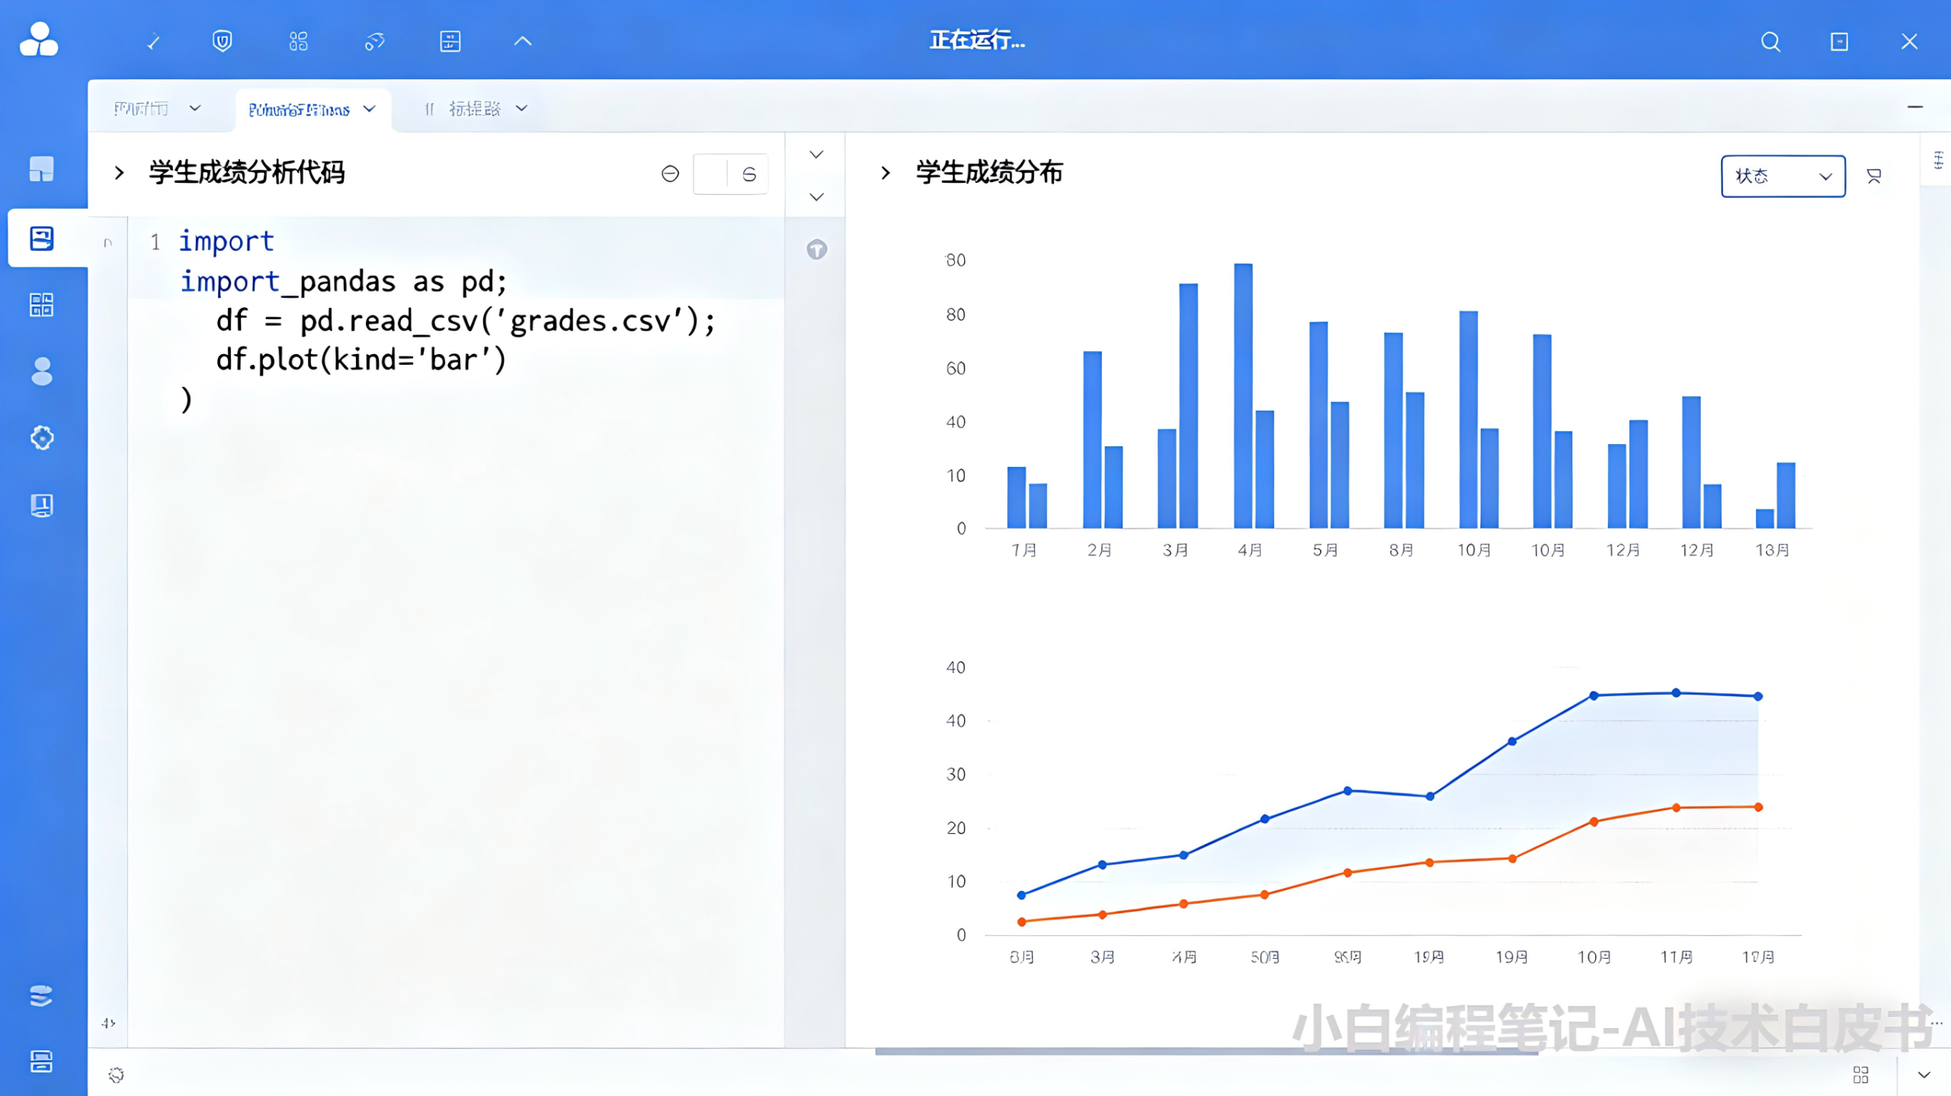Open the user profile icon in the left sidebar

click(42, 372)
